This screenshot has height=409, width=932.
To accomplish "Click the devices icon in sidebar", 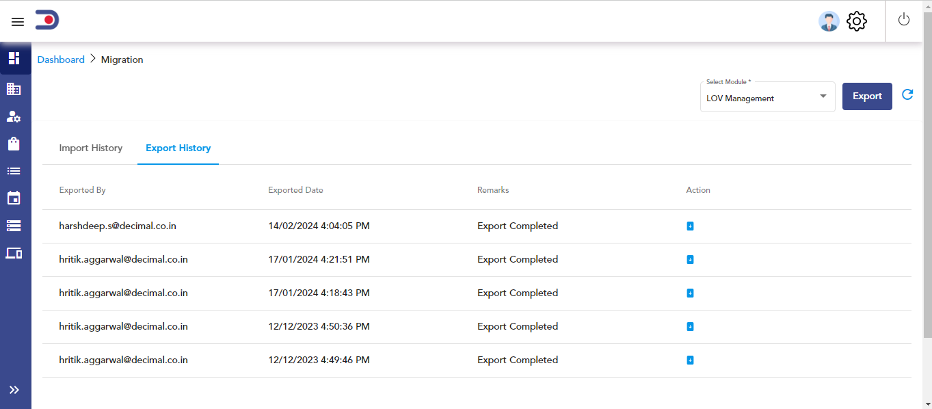I will point(14,253).
